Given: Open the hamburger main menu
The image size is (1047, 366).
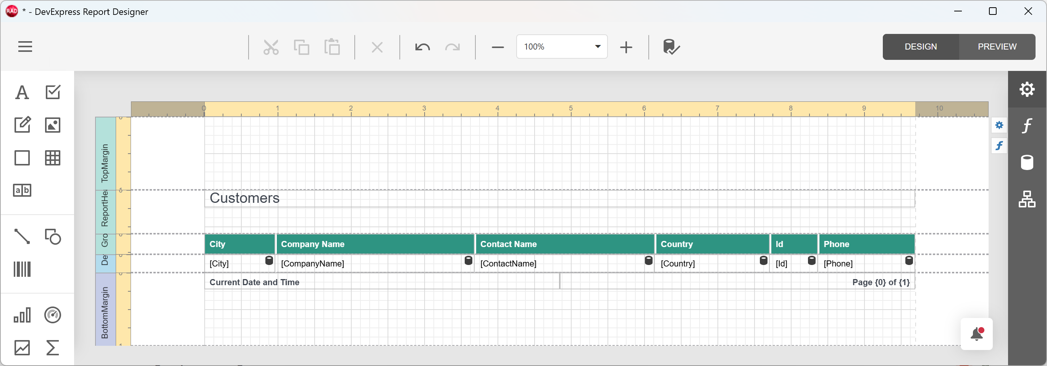Looking at the screenshot, I should (25, 47).
